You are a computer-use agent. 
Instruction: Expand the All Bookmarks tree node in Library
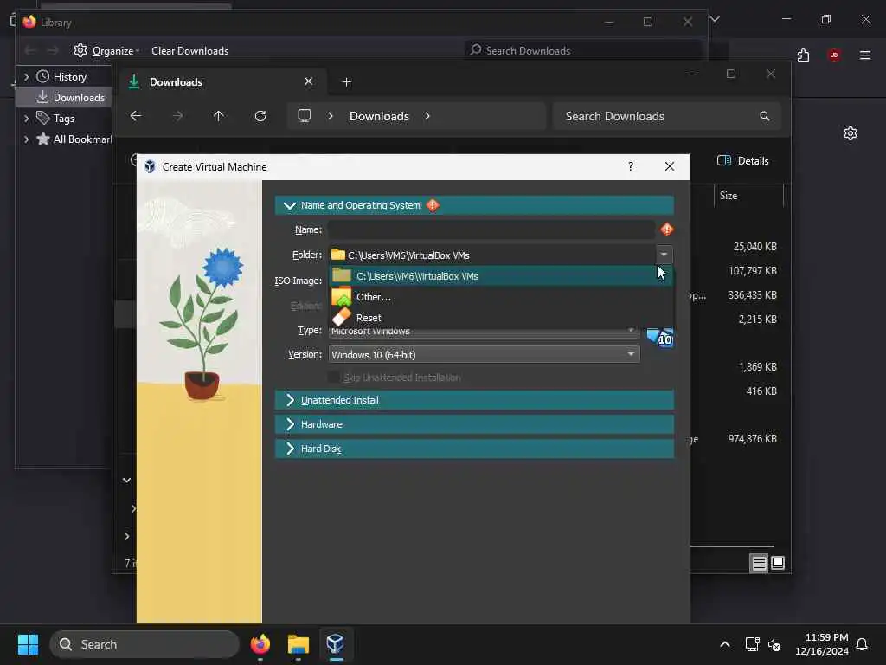click(26, 139)
